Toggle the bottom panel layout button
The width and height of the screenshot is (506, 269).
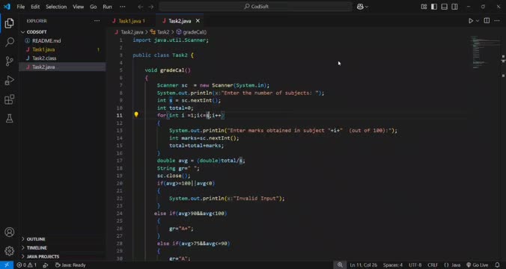point(445,7)
